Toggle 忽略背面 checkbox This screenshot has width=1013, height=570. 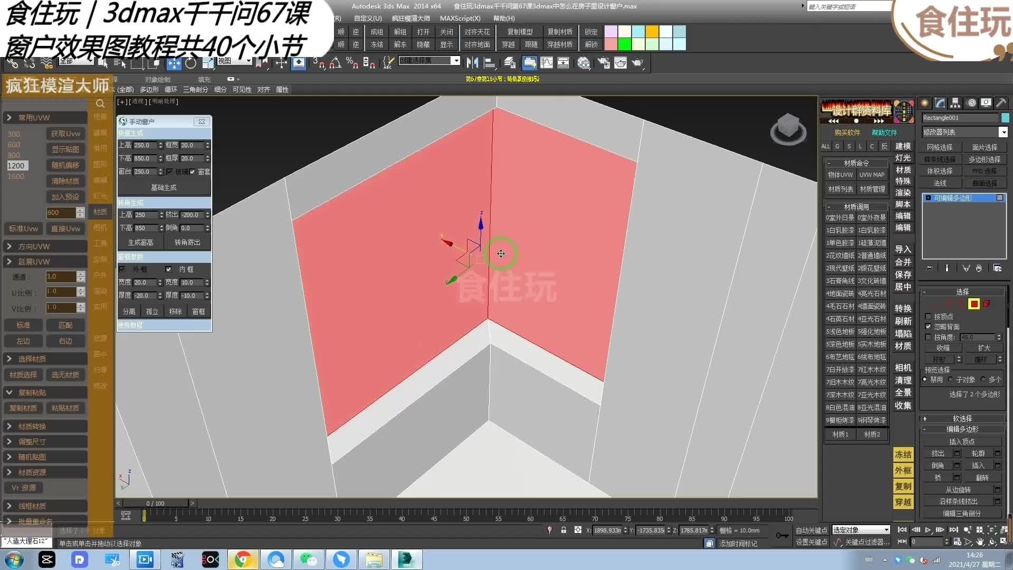pos(928,327)
